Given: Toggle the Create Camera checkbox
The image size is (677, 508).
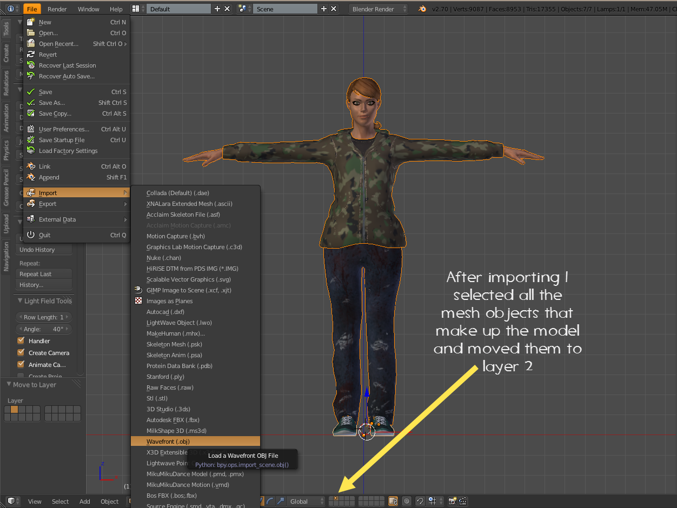Looking at the screenshot, I should pyautogui.click(x=21, y=353).
